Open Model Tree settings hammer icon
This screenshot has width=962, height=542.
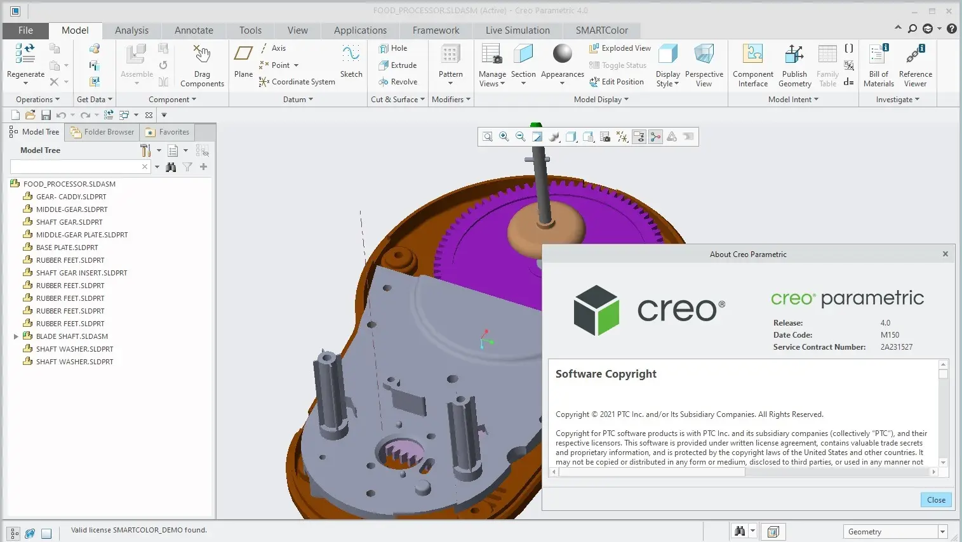(145, 150)
